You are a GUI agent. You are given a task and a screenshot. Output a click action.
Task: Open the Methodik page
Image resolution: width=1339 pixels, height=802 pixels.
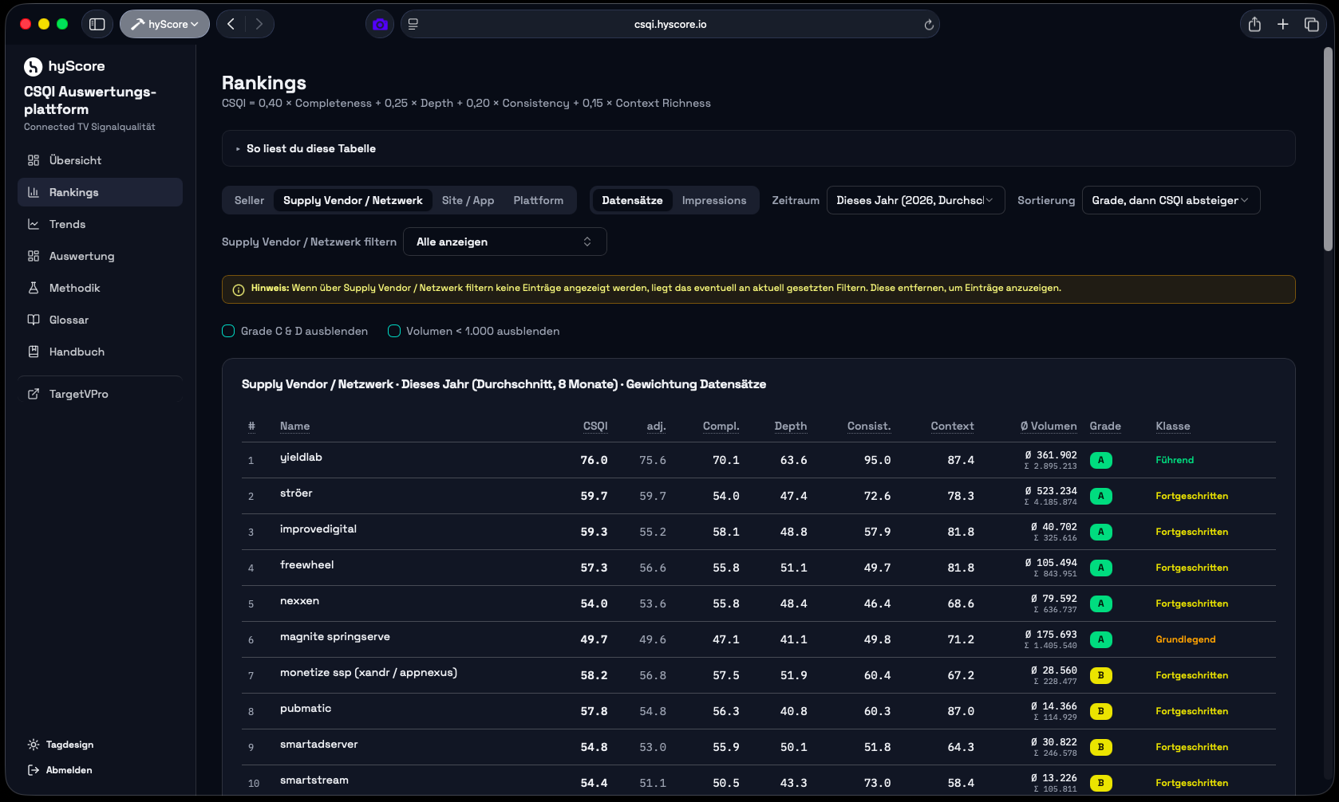pos(100,288)
